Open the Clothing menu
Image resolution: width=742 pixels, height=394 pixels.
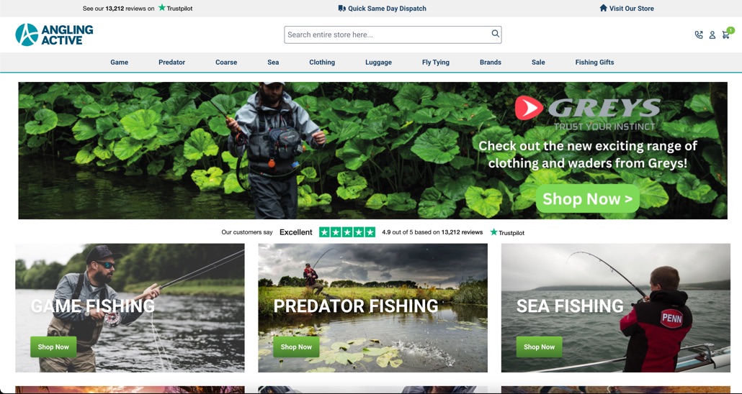(x=322, y=63)
